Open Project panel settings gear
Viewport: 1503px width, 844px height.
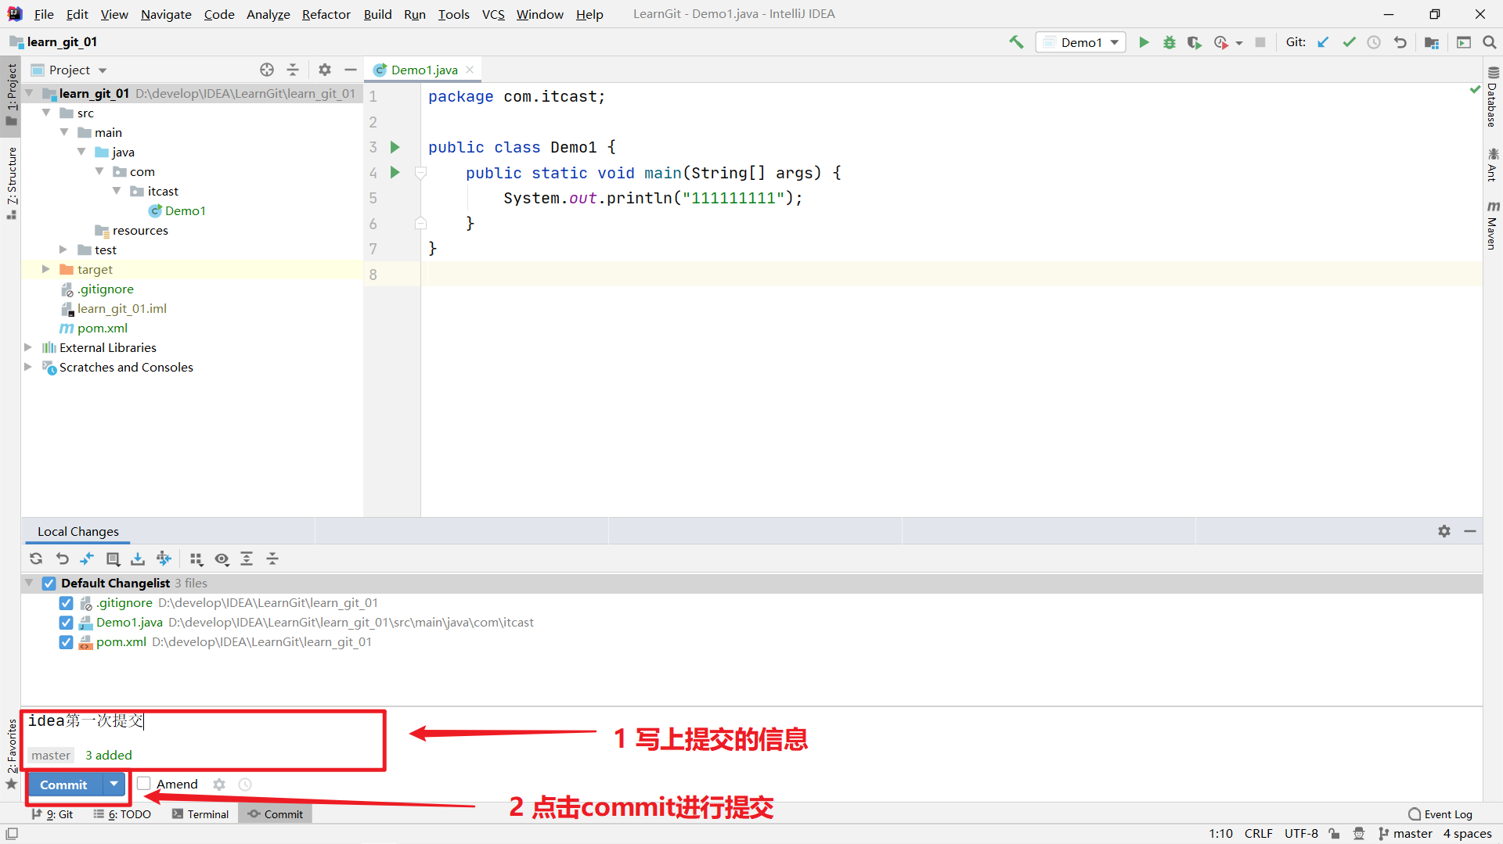pos(325,70)
